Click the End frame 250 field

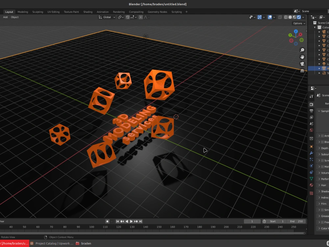pyautogui.click(x=296, y=221)
